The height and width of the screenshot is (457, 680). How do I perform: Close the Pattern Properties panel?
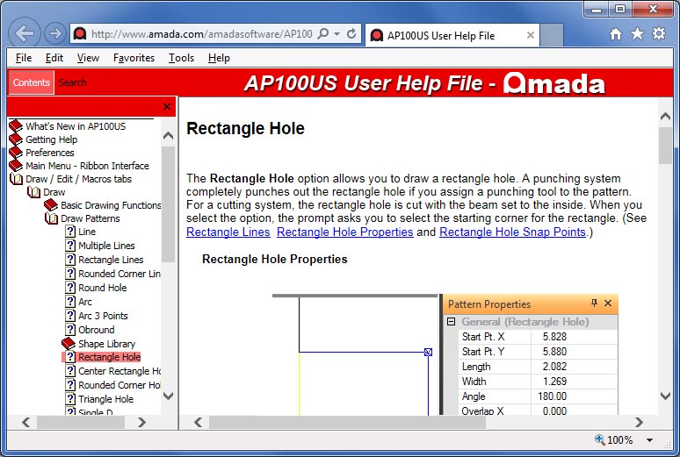(x=608, y=303)
